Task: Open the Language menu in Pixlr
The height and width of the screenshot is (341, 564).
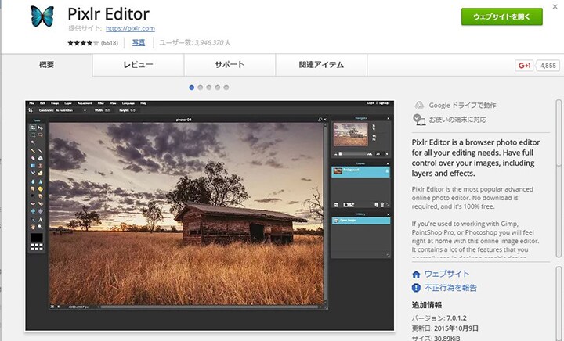Action: pyautogui.click(x=128, y=103)
